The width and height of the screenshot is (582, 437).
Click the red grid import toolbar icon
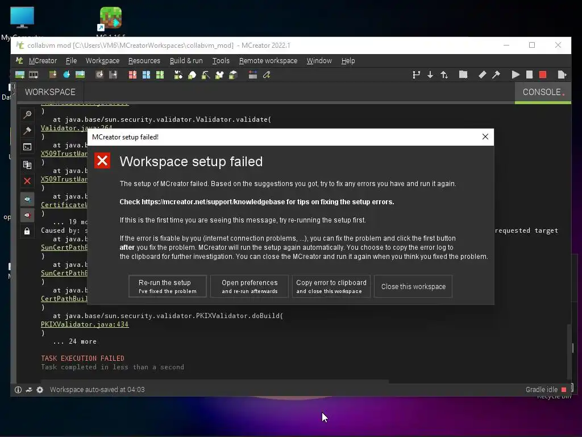click(x=132, y=75)
